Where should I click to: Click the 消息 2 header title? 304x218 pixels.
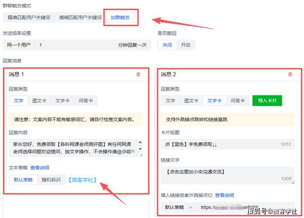click(x=168, y=75)
